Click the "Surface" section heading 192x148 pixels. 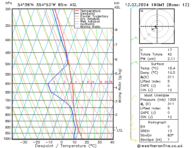tap(157, 64)
